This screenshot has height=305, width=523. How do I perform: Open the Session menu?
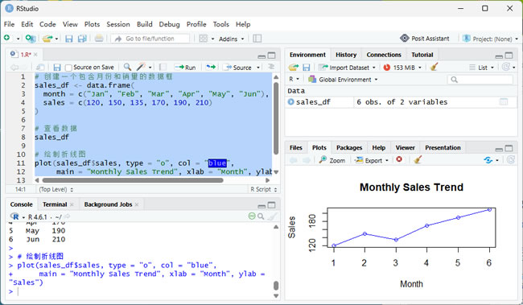click(x=118, y=24)
